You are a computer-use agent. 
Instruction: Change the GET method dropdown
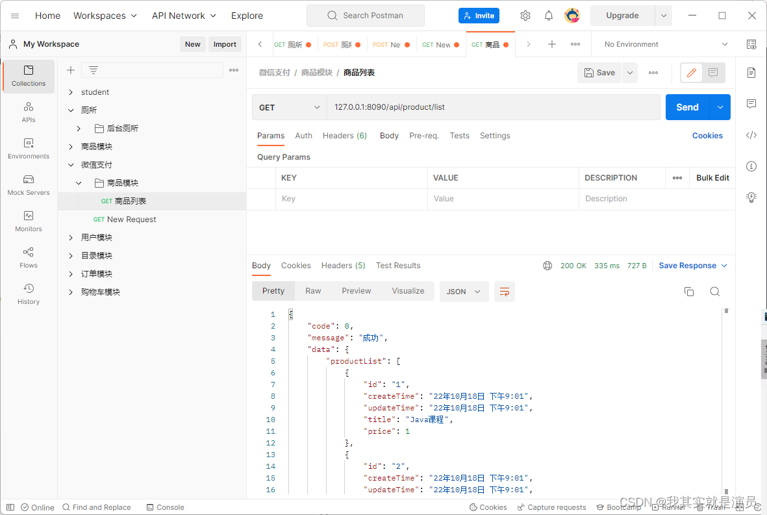tap(289, 107)
